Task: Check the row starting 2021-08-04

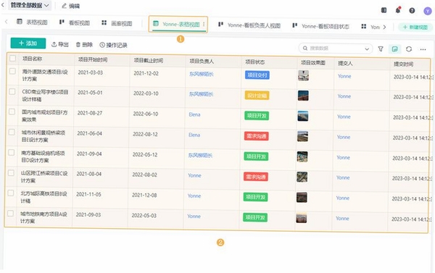Action: point(11,173)
